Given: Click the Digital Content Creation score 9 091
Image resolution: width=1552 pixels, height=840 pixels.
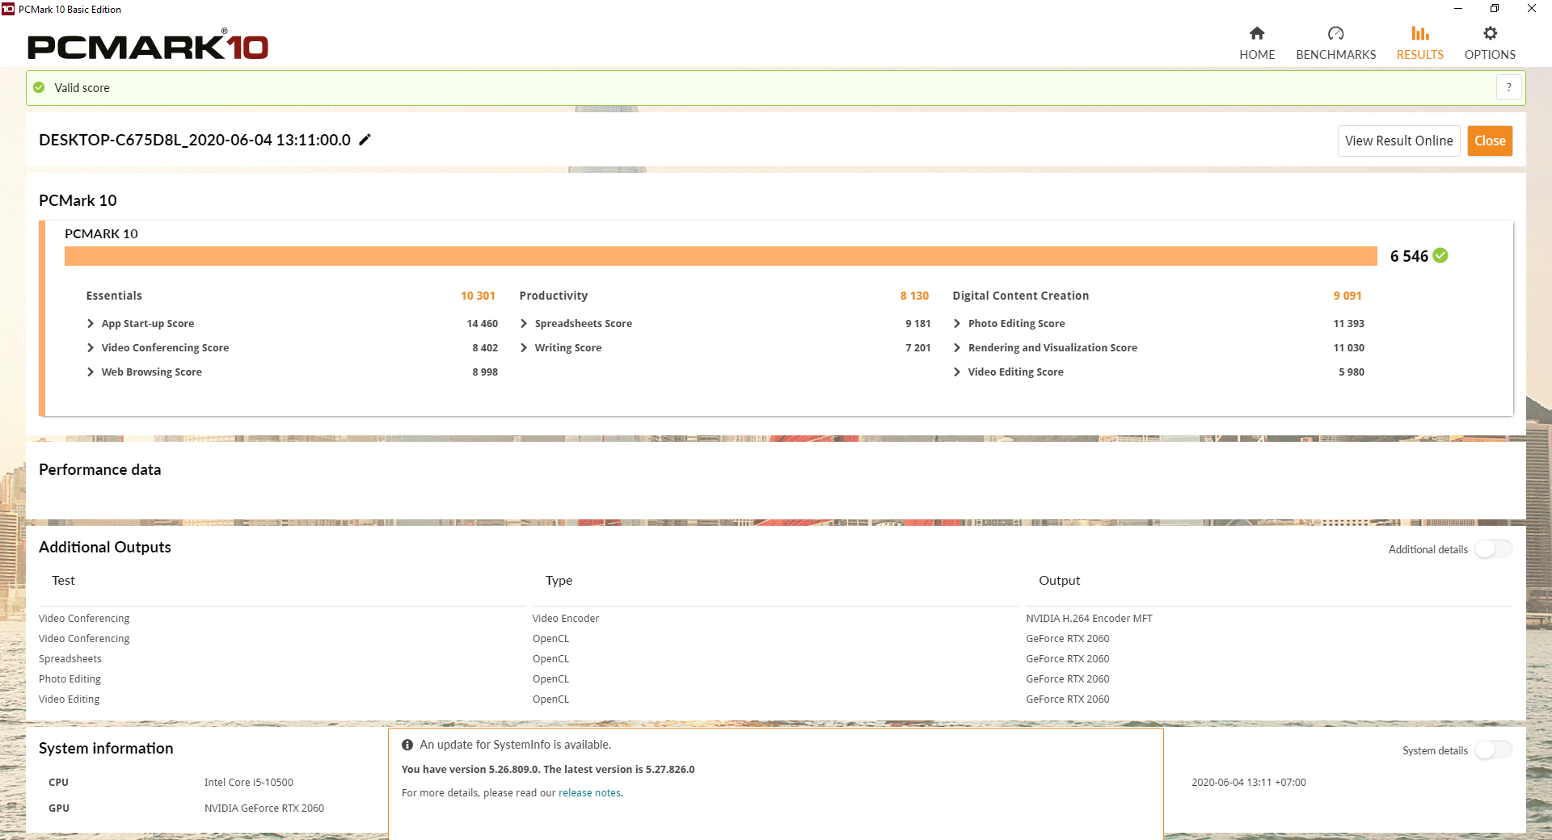Looking at the screenshot, I should 1347,296.
